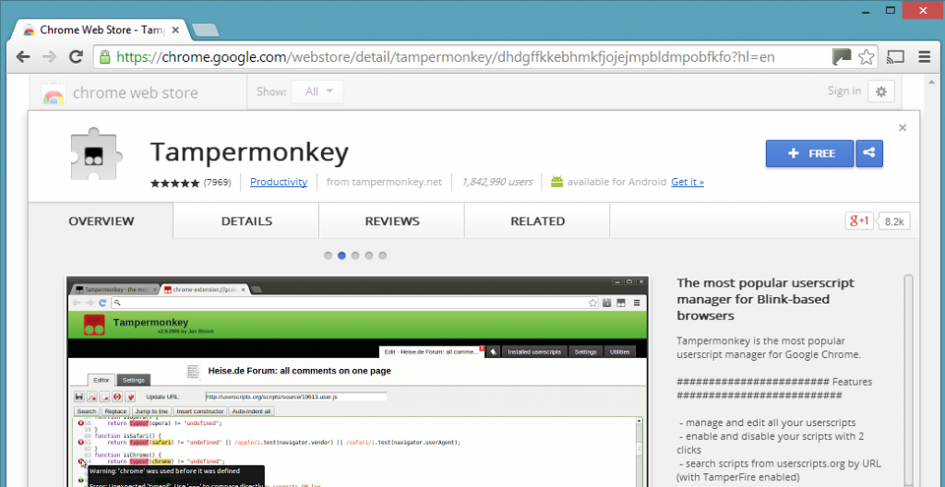Follow the Get it Android link
The image size is (945, 487).
pos(687,182)
